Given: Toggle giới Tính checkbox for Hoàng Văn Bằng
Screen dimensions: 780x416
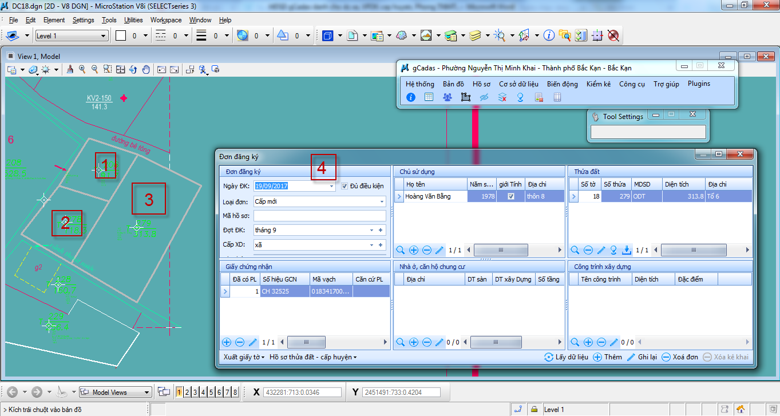Looking at the screenshot, I should (x=511, y=196).
